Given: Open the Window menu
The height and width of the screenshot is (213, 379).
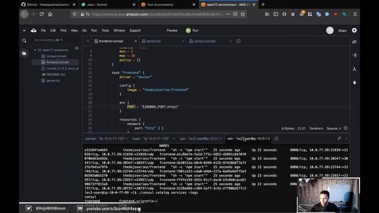Looking at the screenshot, I should (119, 30).
